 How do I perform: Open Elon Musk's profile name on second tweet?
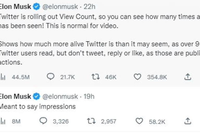pyautogui.click(x=16, y=97)
